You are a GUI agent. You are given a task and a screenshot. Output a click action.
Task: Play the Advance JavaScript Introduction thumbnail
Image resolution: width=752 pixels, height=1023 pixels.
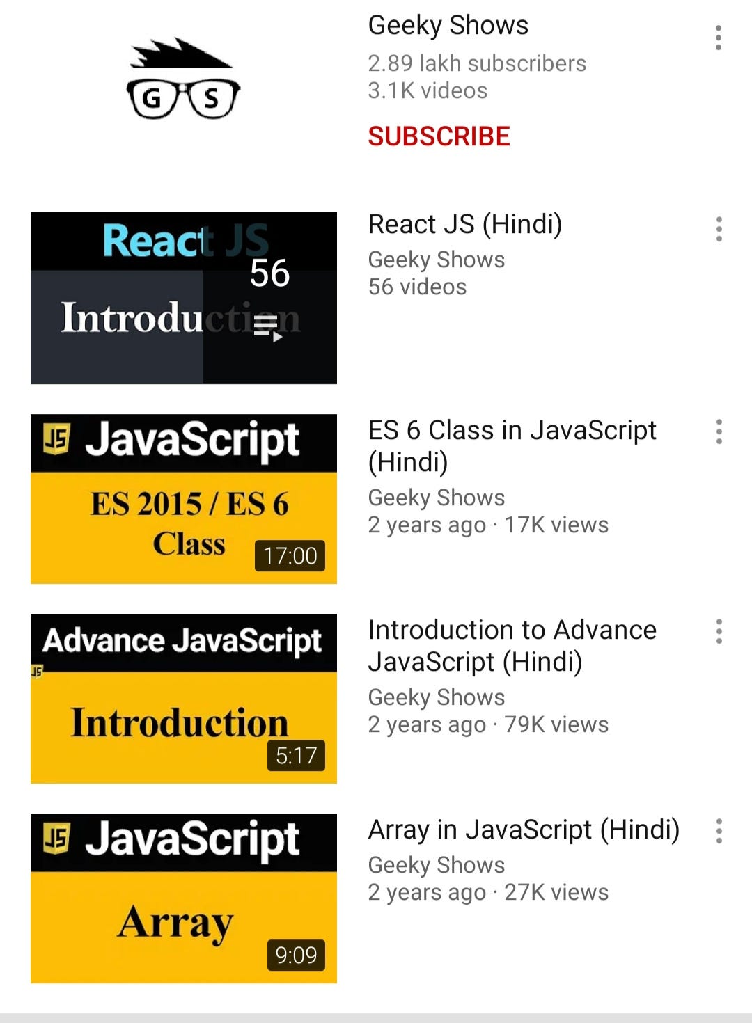(184, 699)
